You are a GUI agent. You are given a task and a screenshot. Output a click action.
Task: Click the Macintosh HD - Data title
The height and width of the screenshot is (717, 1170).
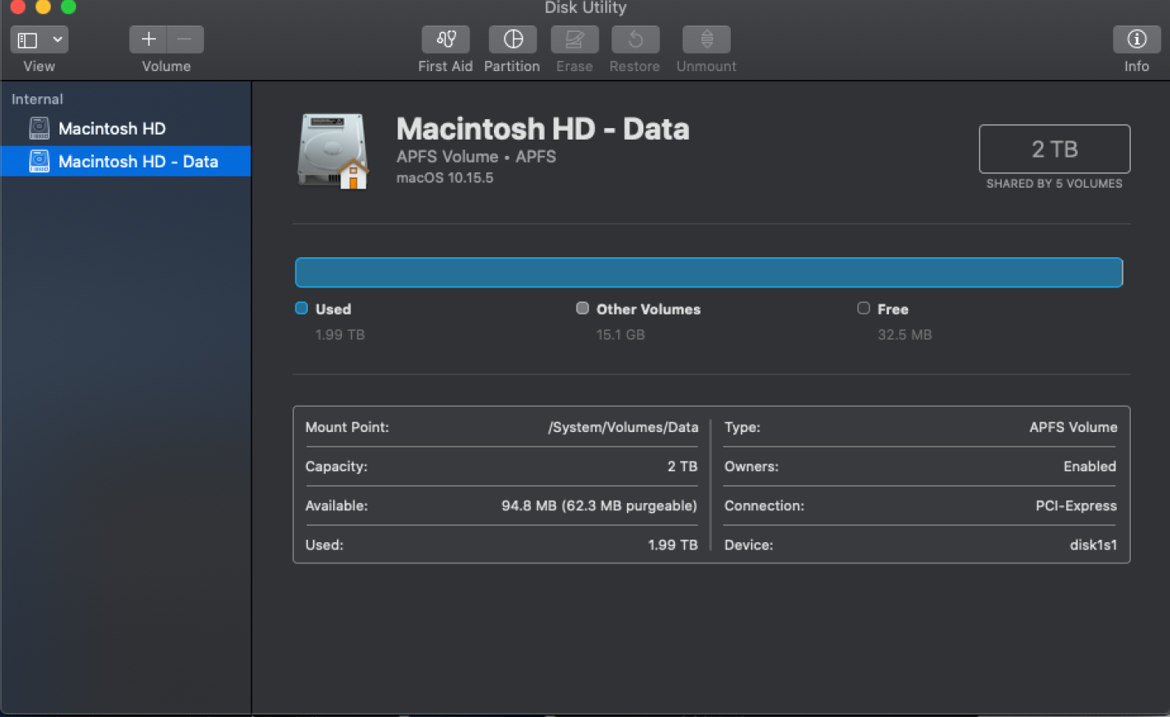coord(543,129)
